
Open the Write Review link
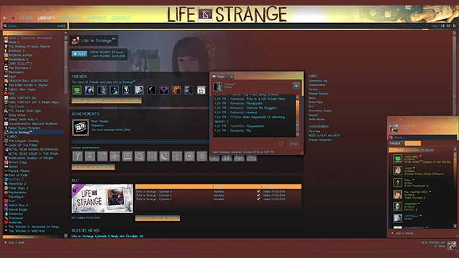(317, 119)
